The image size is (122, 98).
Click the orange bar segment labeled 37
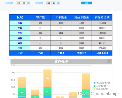pyautogui.click(x=35, y=92)
